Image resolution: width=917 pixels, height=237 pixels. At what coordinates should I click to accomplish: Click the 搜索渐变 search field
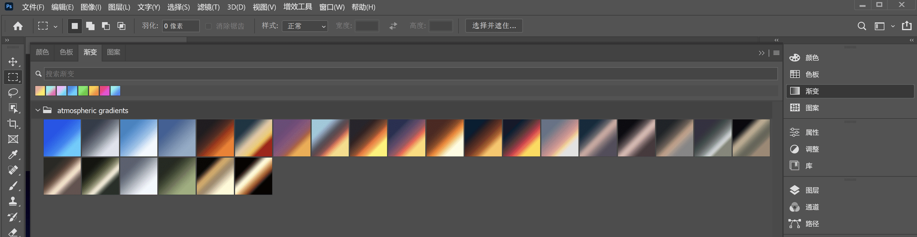coord(409,73)
